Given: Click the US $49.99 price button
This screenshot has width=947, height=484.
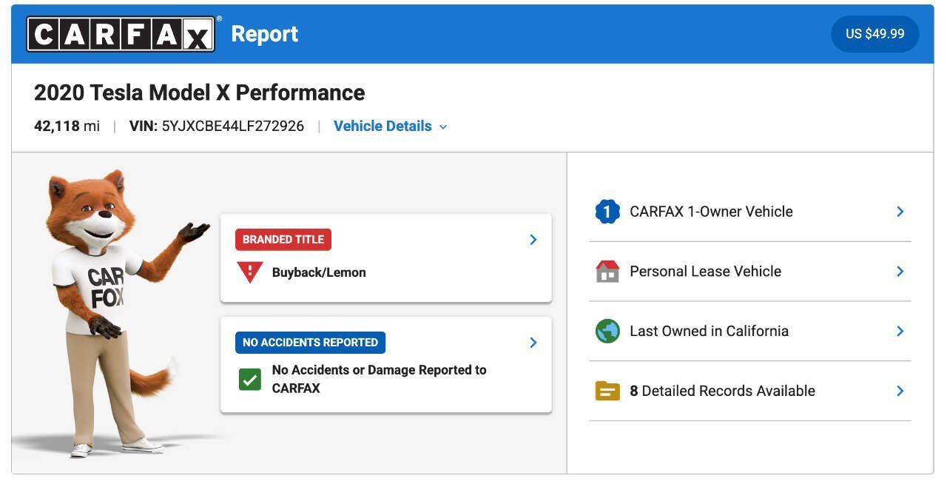Looking at the screenshot, I should [x=875, y=34].
